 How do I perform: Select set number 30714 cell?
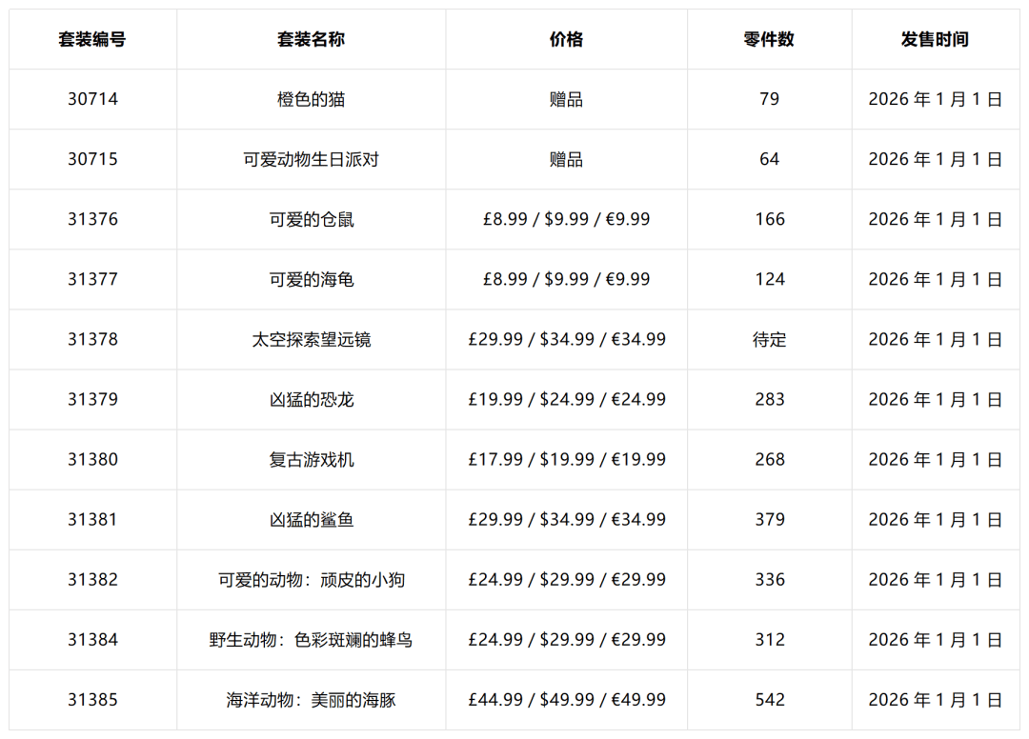pos(92,99)
